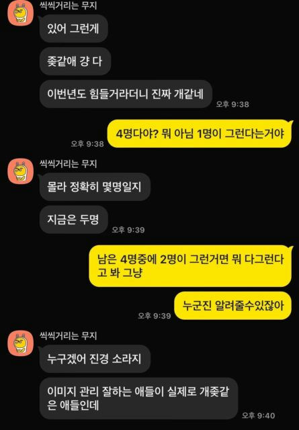Select the message bubble 좆같애 걍 다
This screenshot has width=299, height=430.
tap(75, 61)
